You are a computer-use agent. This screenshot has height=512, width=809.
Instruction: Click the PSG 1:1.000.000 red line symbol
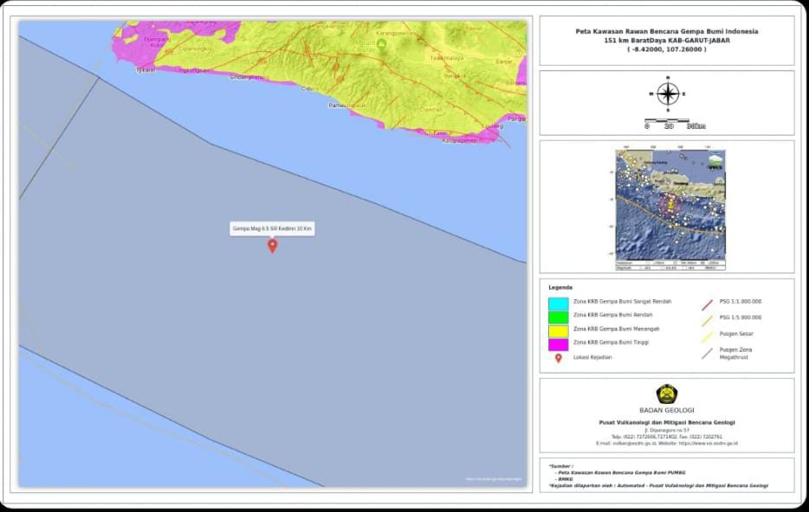tap(707, 303)
